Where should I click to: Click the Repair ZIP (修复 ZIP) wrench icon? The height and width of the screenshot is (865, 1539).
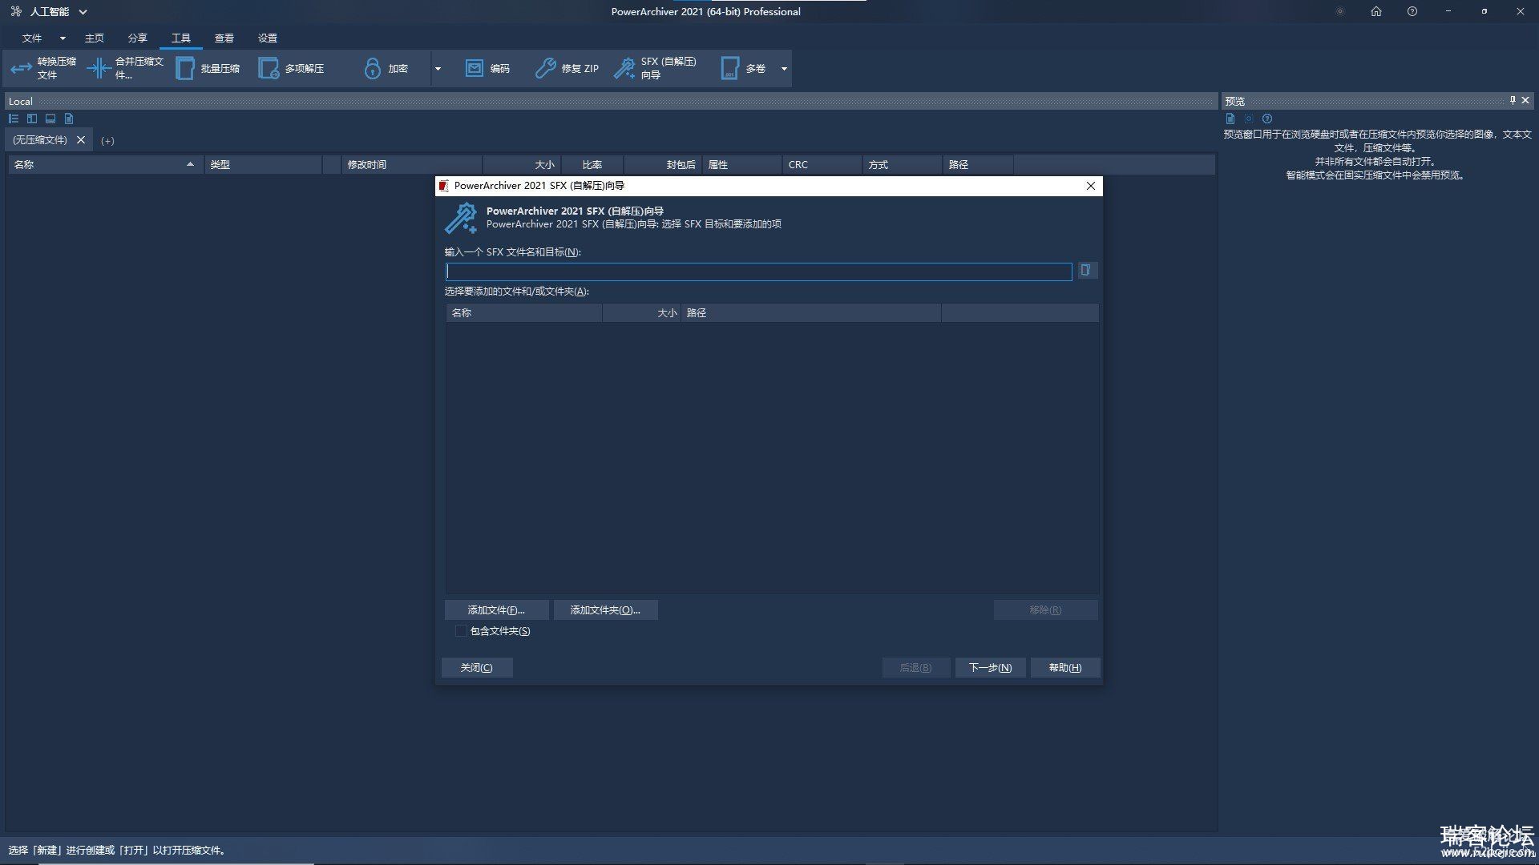pos(546,69)
